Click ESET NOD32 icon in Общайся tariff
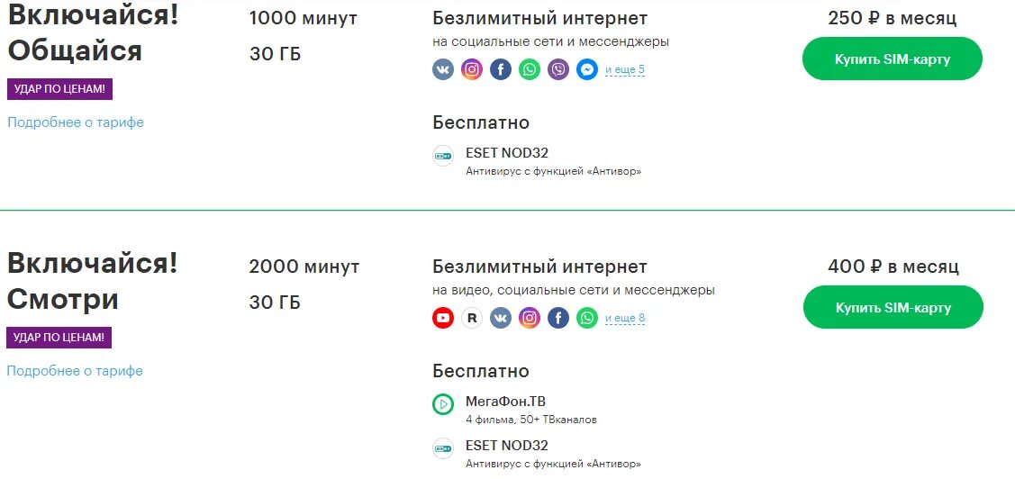1015x479 pixels. (x=443, y=157)
